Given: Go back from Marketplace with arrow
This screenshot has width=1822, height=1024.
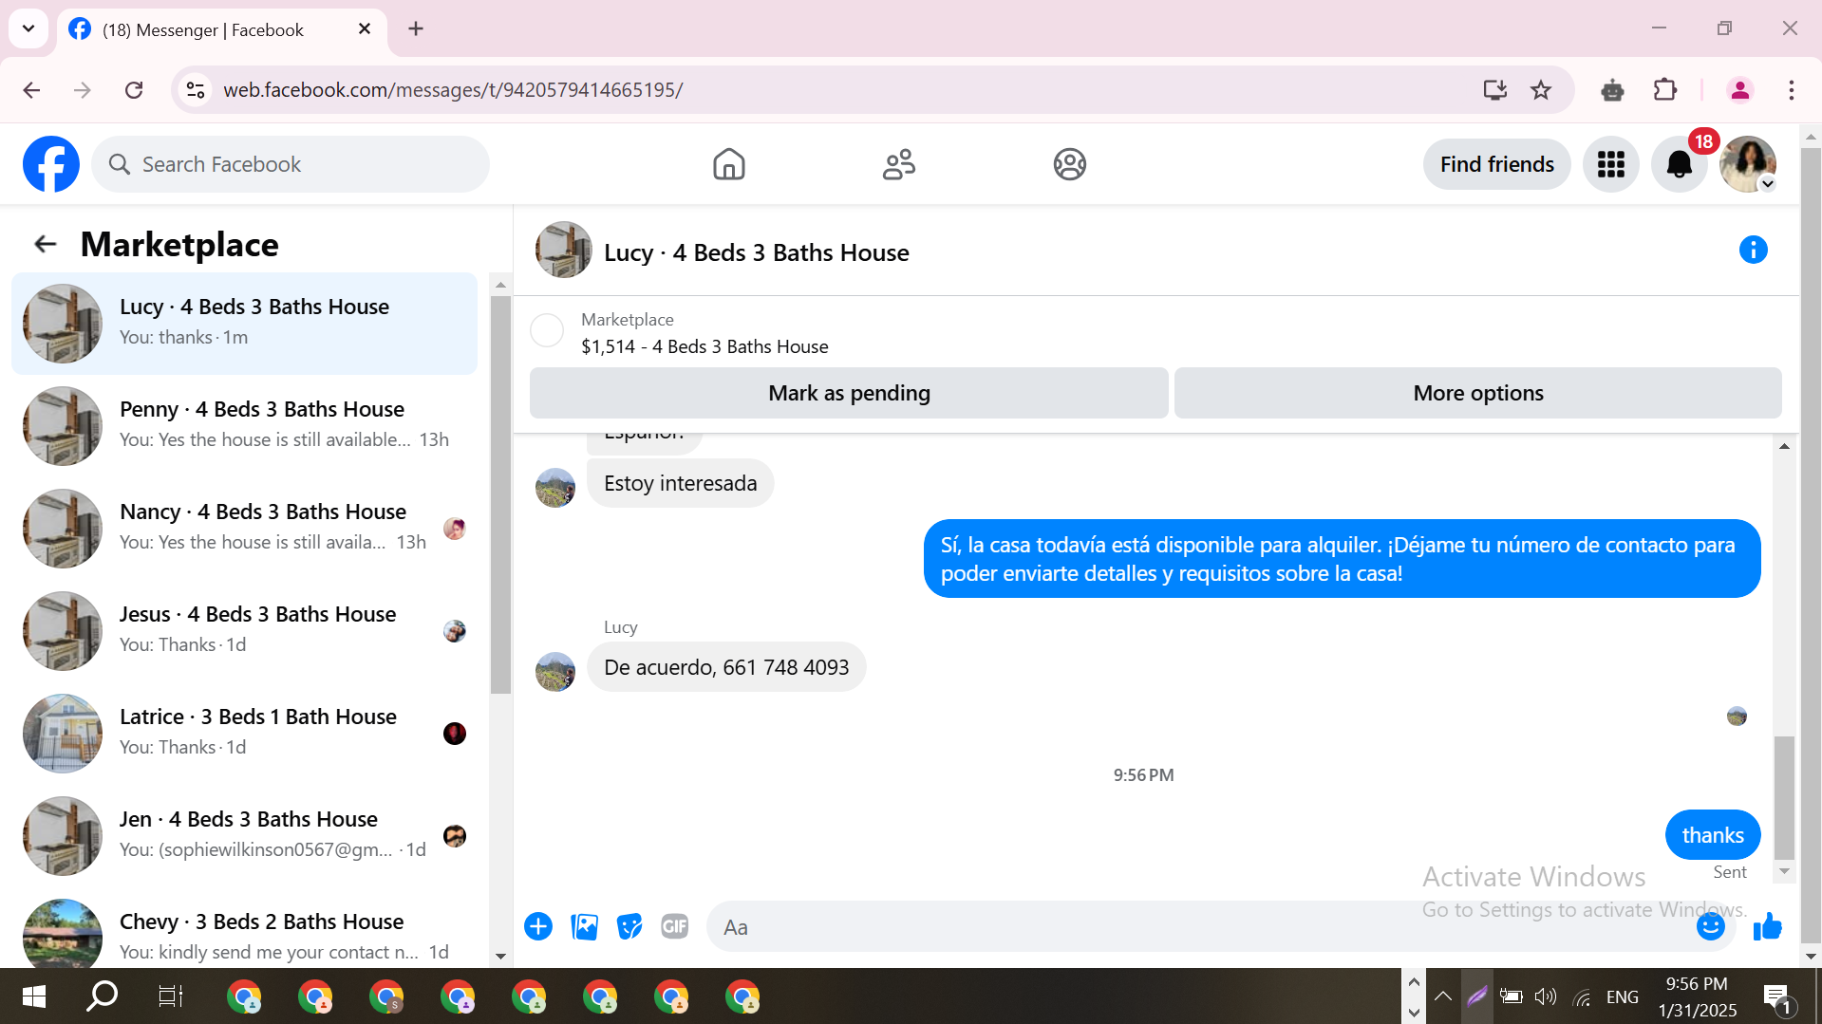Looking at the screenshot, I should (x=45, y=244).
